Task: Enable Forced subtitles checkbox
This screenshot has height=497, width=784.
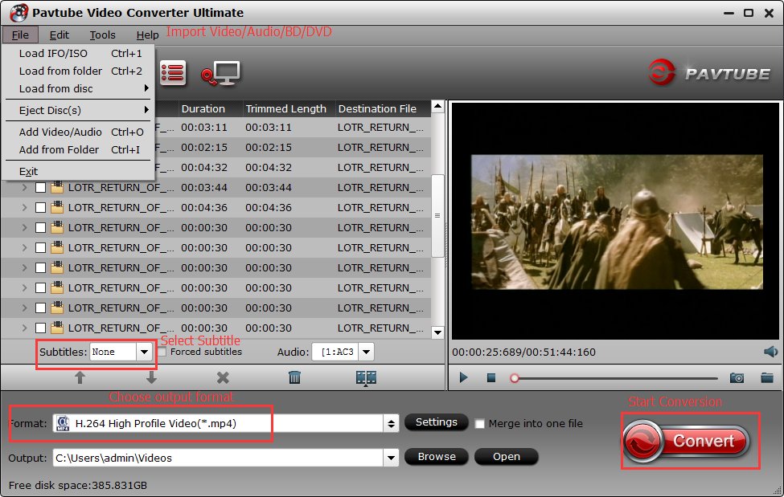Action: tap(162, 352)
